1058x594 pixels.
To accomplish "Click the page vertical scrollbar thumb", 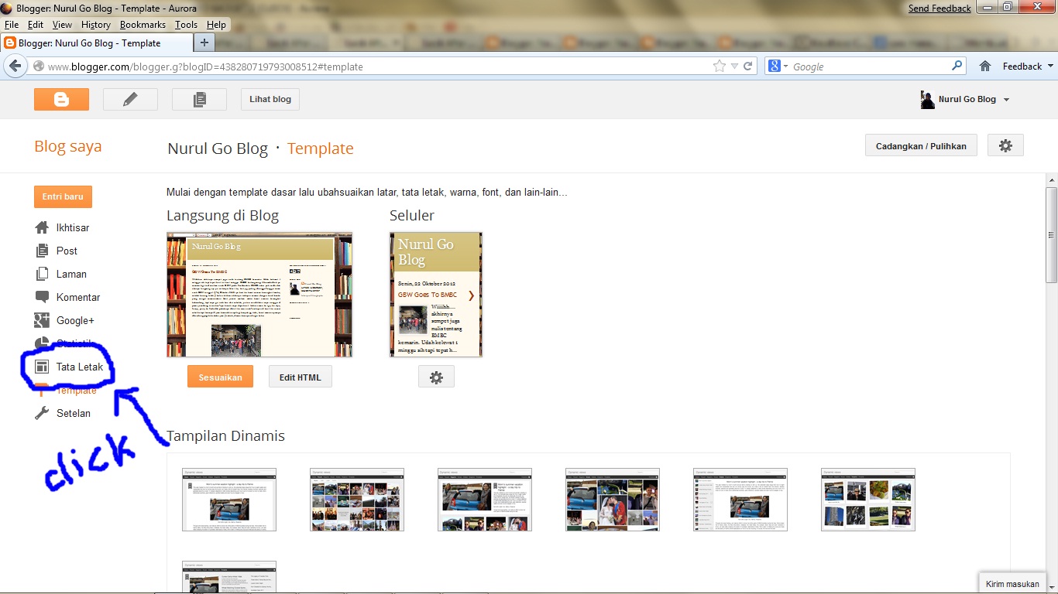I will tap(1051, 234).
